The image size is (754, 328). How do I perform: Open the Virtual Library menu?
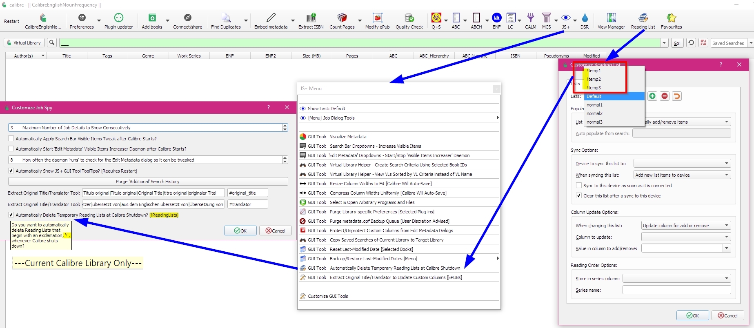(24, 43)
